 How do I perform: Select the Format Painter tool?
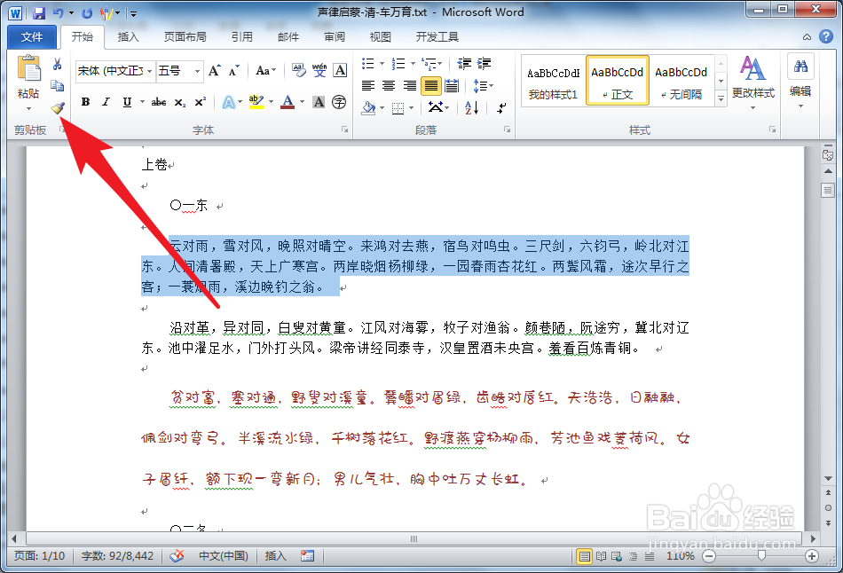pyautogui.click(x=55, y=109)
